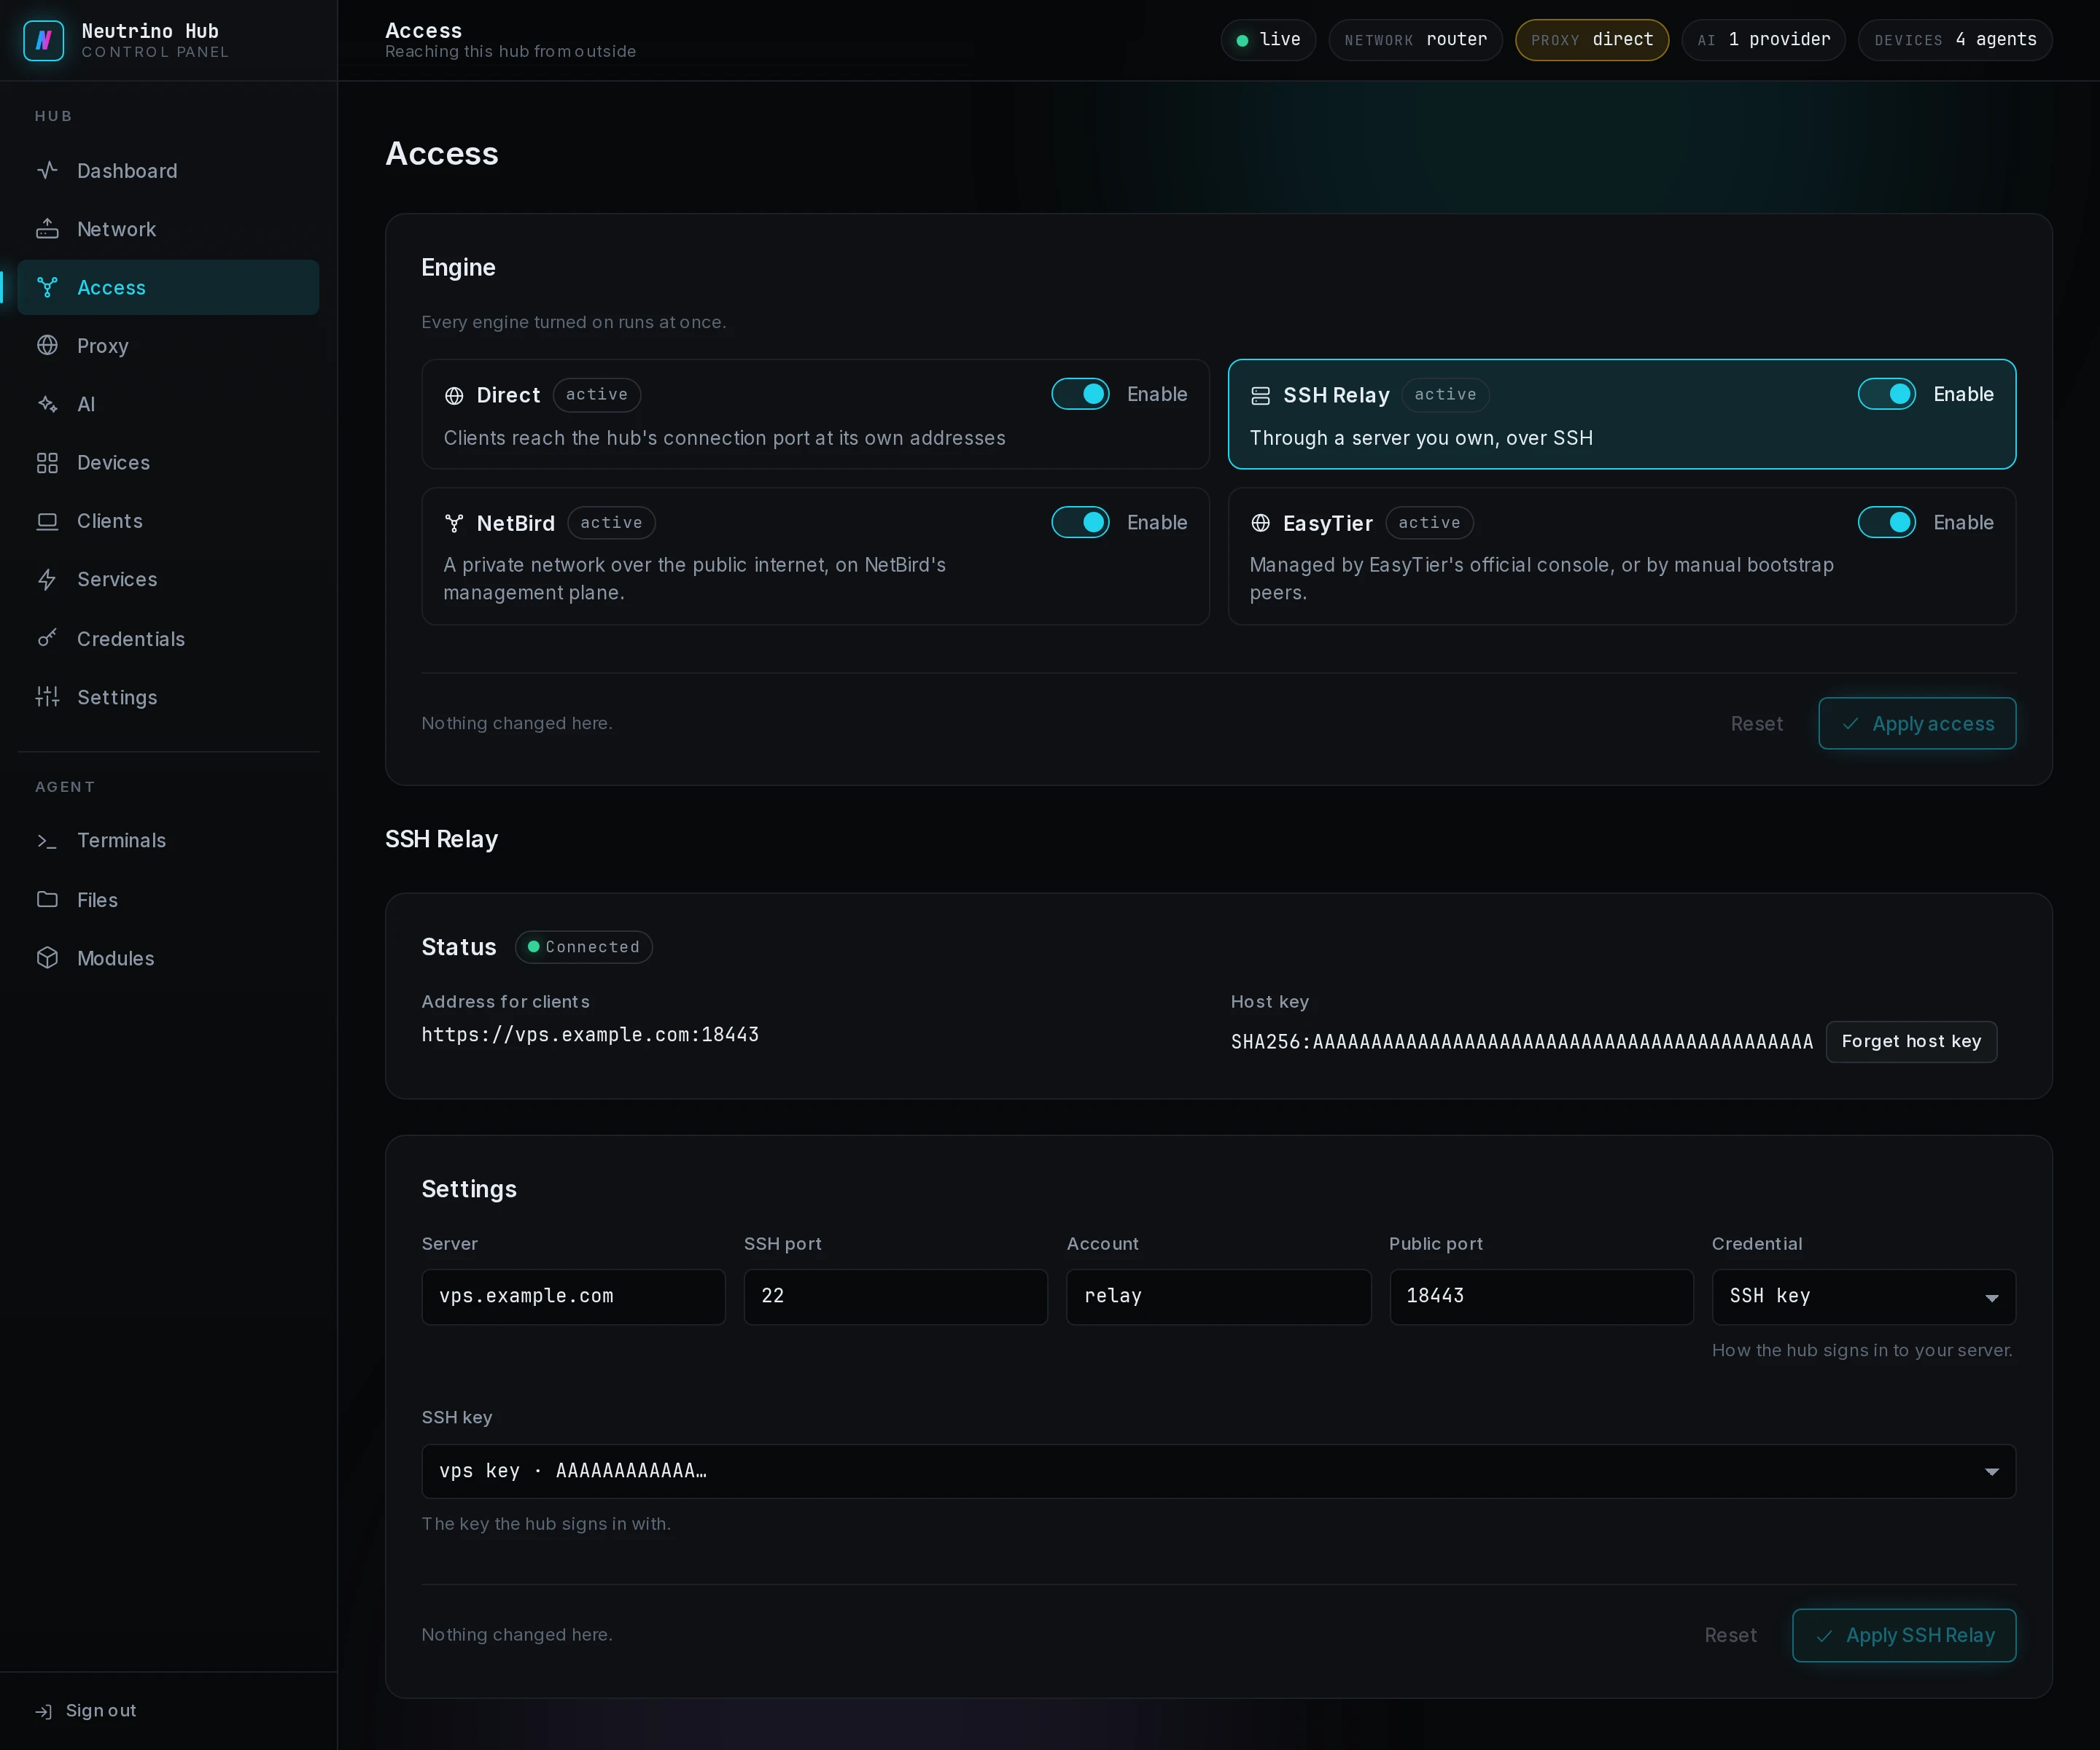Click the Server input field
This screenshot has width=2100, height=1750.
tap(573, 1297)
